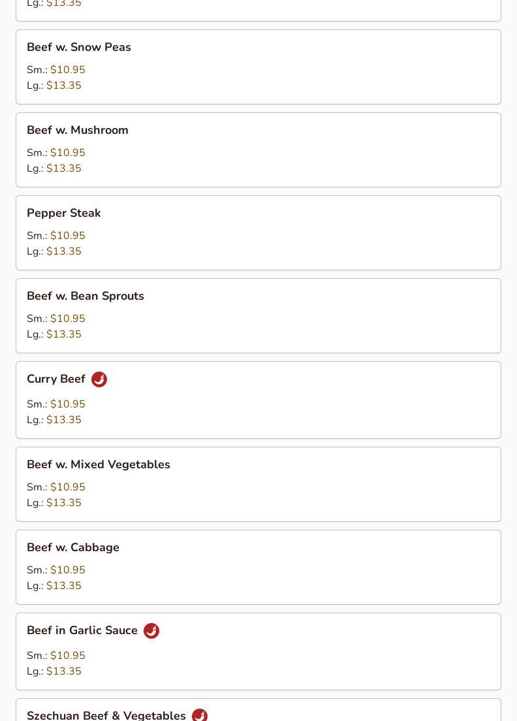Click the Curry Beef dish name

tap(56, 379)
